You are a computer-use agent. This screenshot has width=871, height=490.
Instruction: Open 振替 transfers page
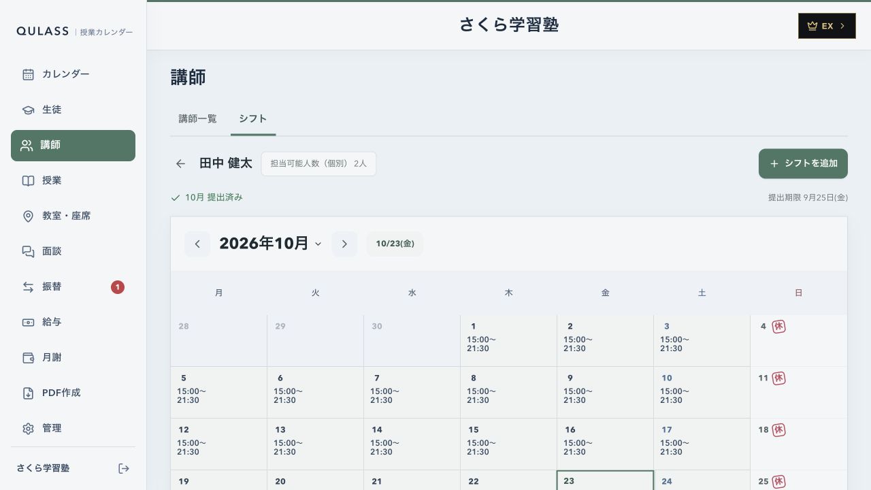73,287
